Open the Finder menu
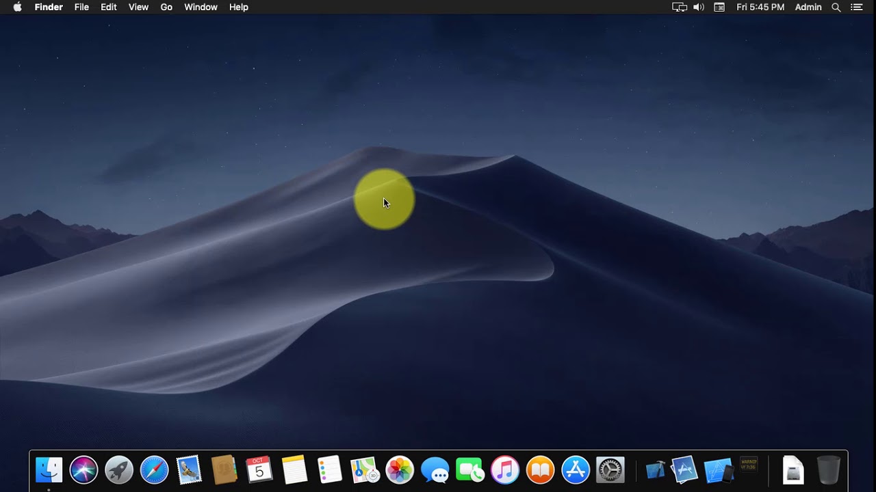The height and width of the screenshot is (492, 876). coord(49,7)
